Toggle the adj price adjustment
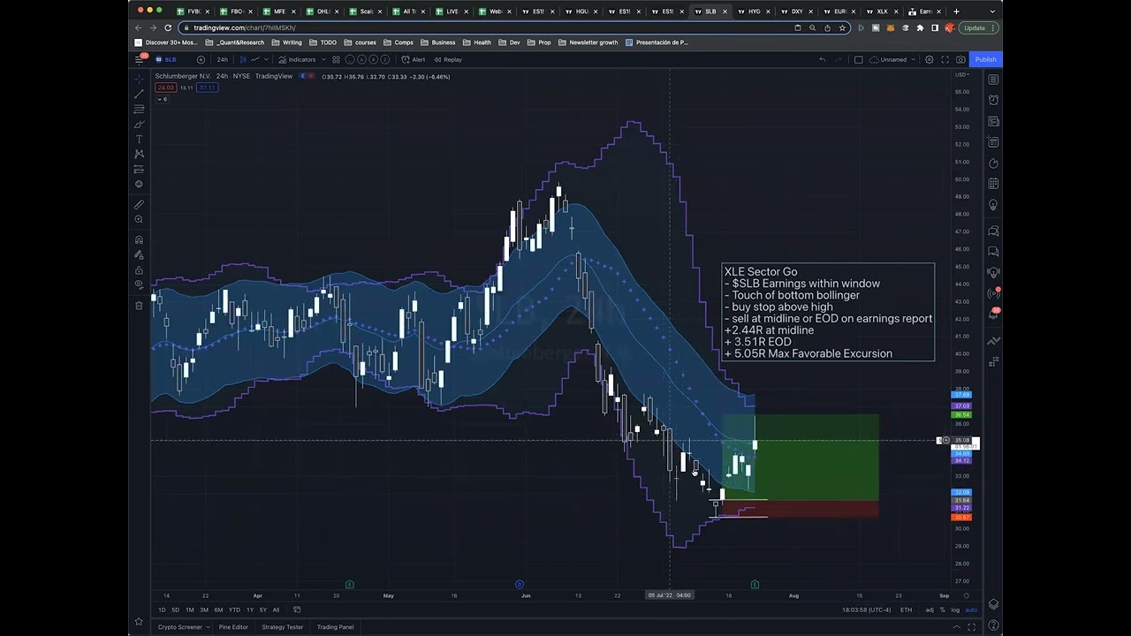 [x=930, y=609]
